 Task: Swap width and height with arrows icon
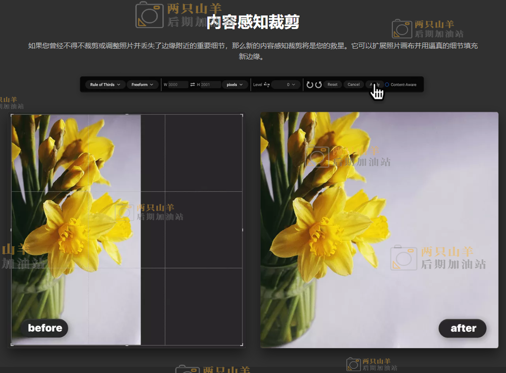click(192, 85)
